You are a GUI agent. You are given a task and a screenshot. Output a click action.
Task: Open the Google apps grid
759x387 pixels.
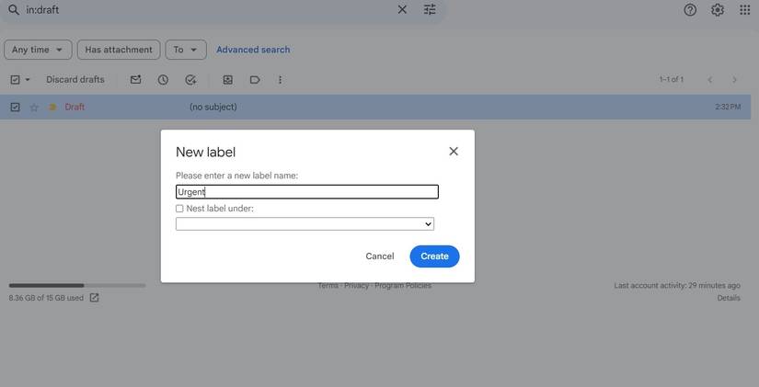745,10
